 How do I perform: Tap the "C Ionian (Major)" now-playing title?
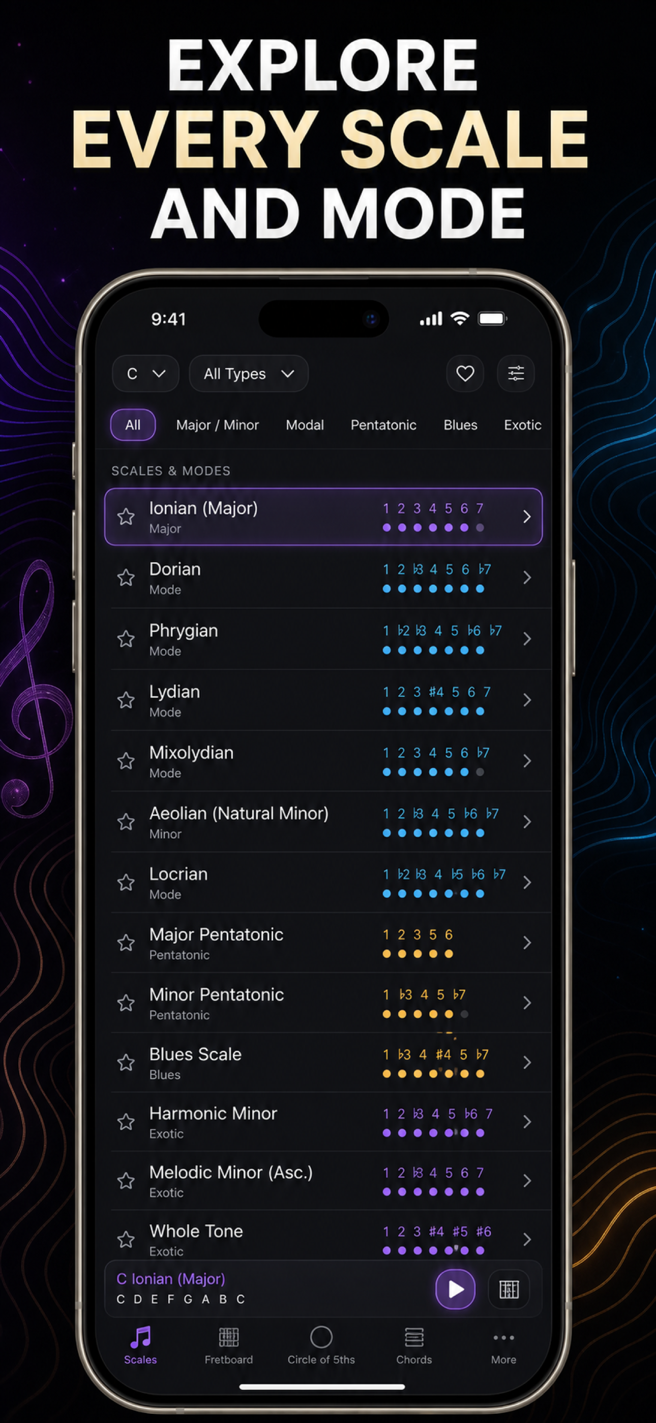click(171, 1279)
